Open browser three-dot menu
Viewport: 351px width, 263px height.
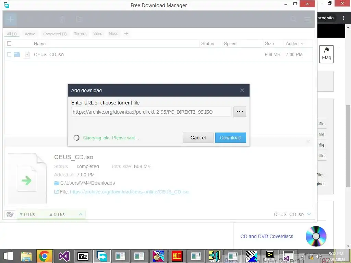pos(343,18)
